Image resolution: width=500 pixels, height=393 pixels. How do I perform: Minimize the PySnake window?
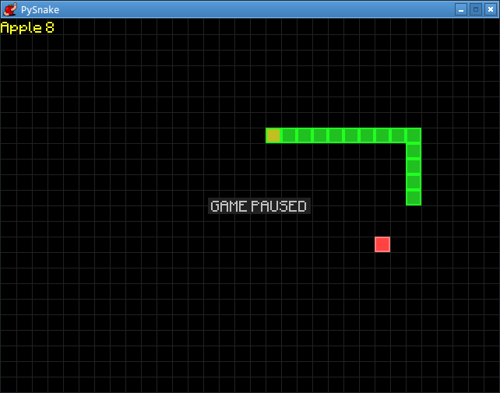461,9
